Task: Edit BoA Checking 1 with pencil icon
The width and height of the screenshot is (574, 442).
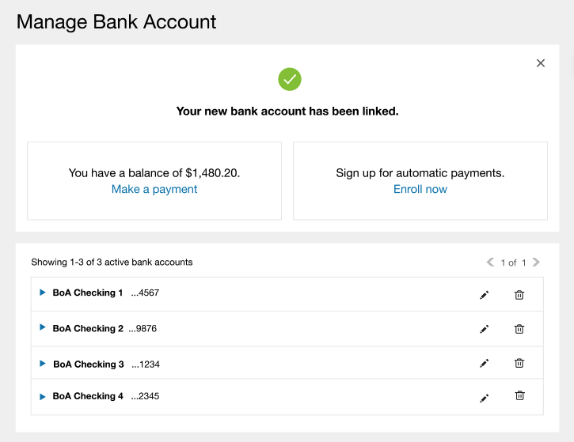Action: click(x=485, y=295)
